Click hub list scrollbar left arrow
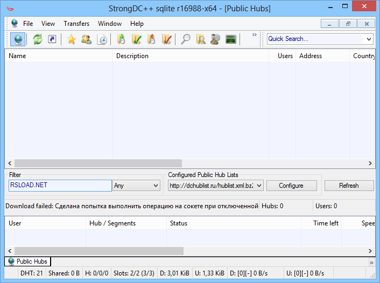The image size is (380, 283). coord(10,164)
